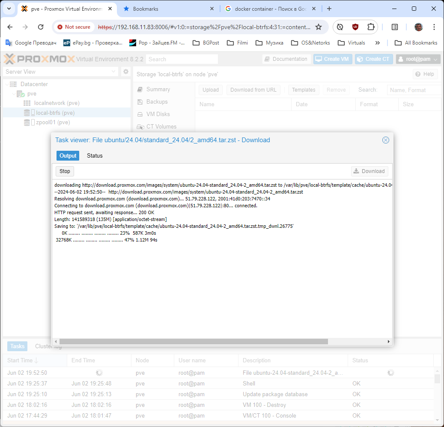Switch to the Status tab in task viewer
The width and height of the screenshot is (444, 427).
click(95, 156)
